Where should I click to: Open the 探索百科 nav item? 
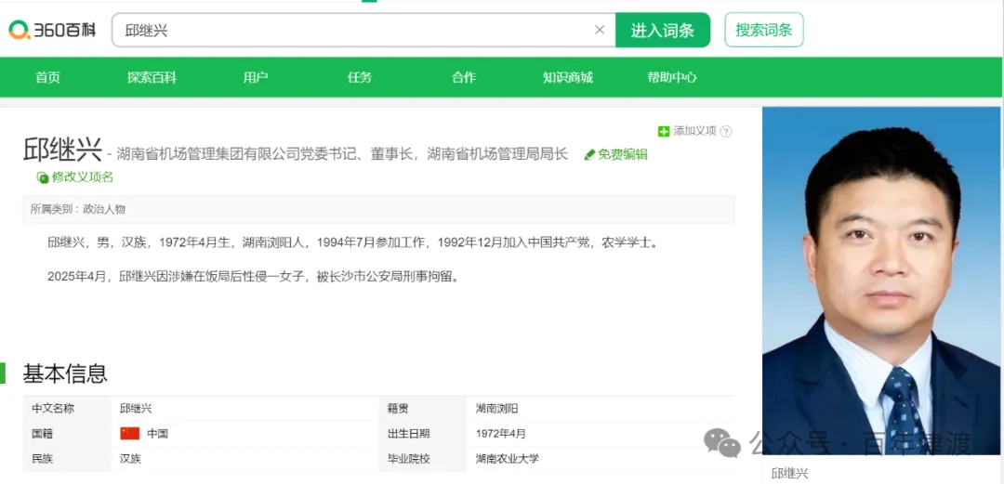click(152, 77)
